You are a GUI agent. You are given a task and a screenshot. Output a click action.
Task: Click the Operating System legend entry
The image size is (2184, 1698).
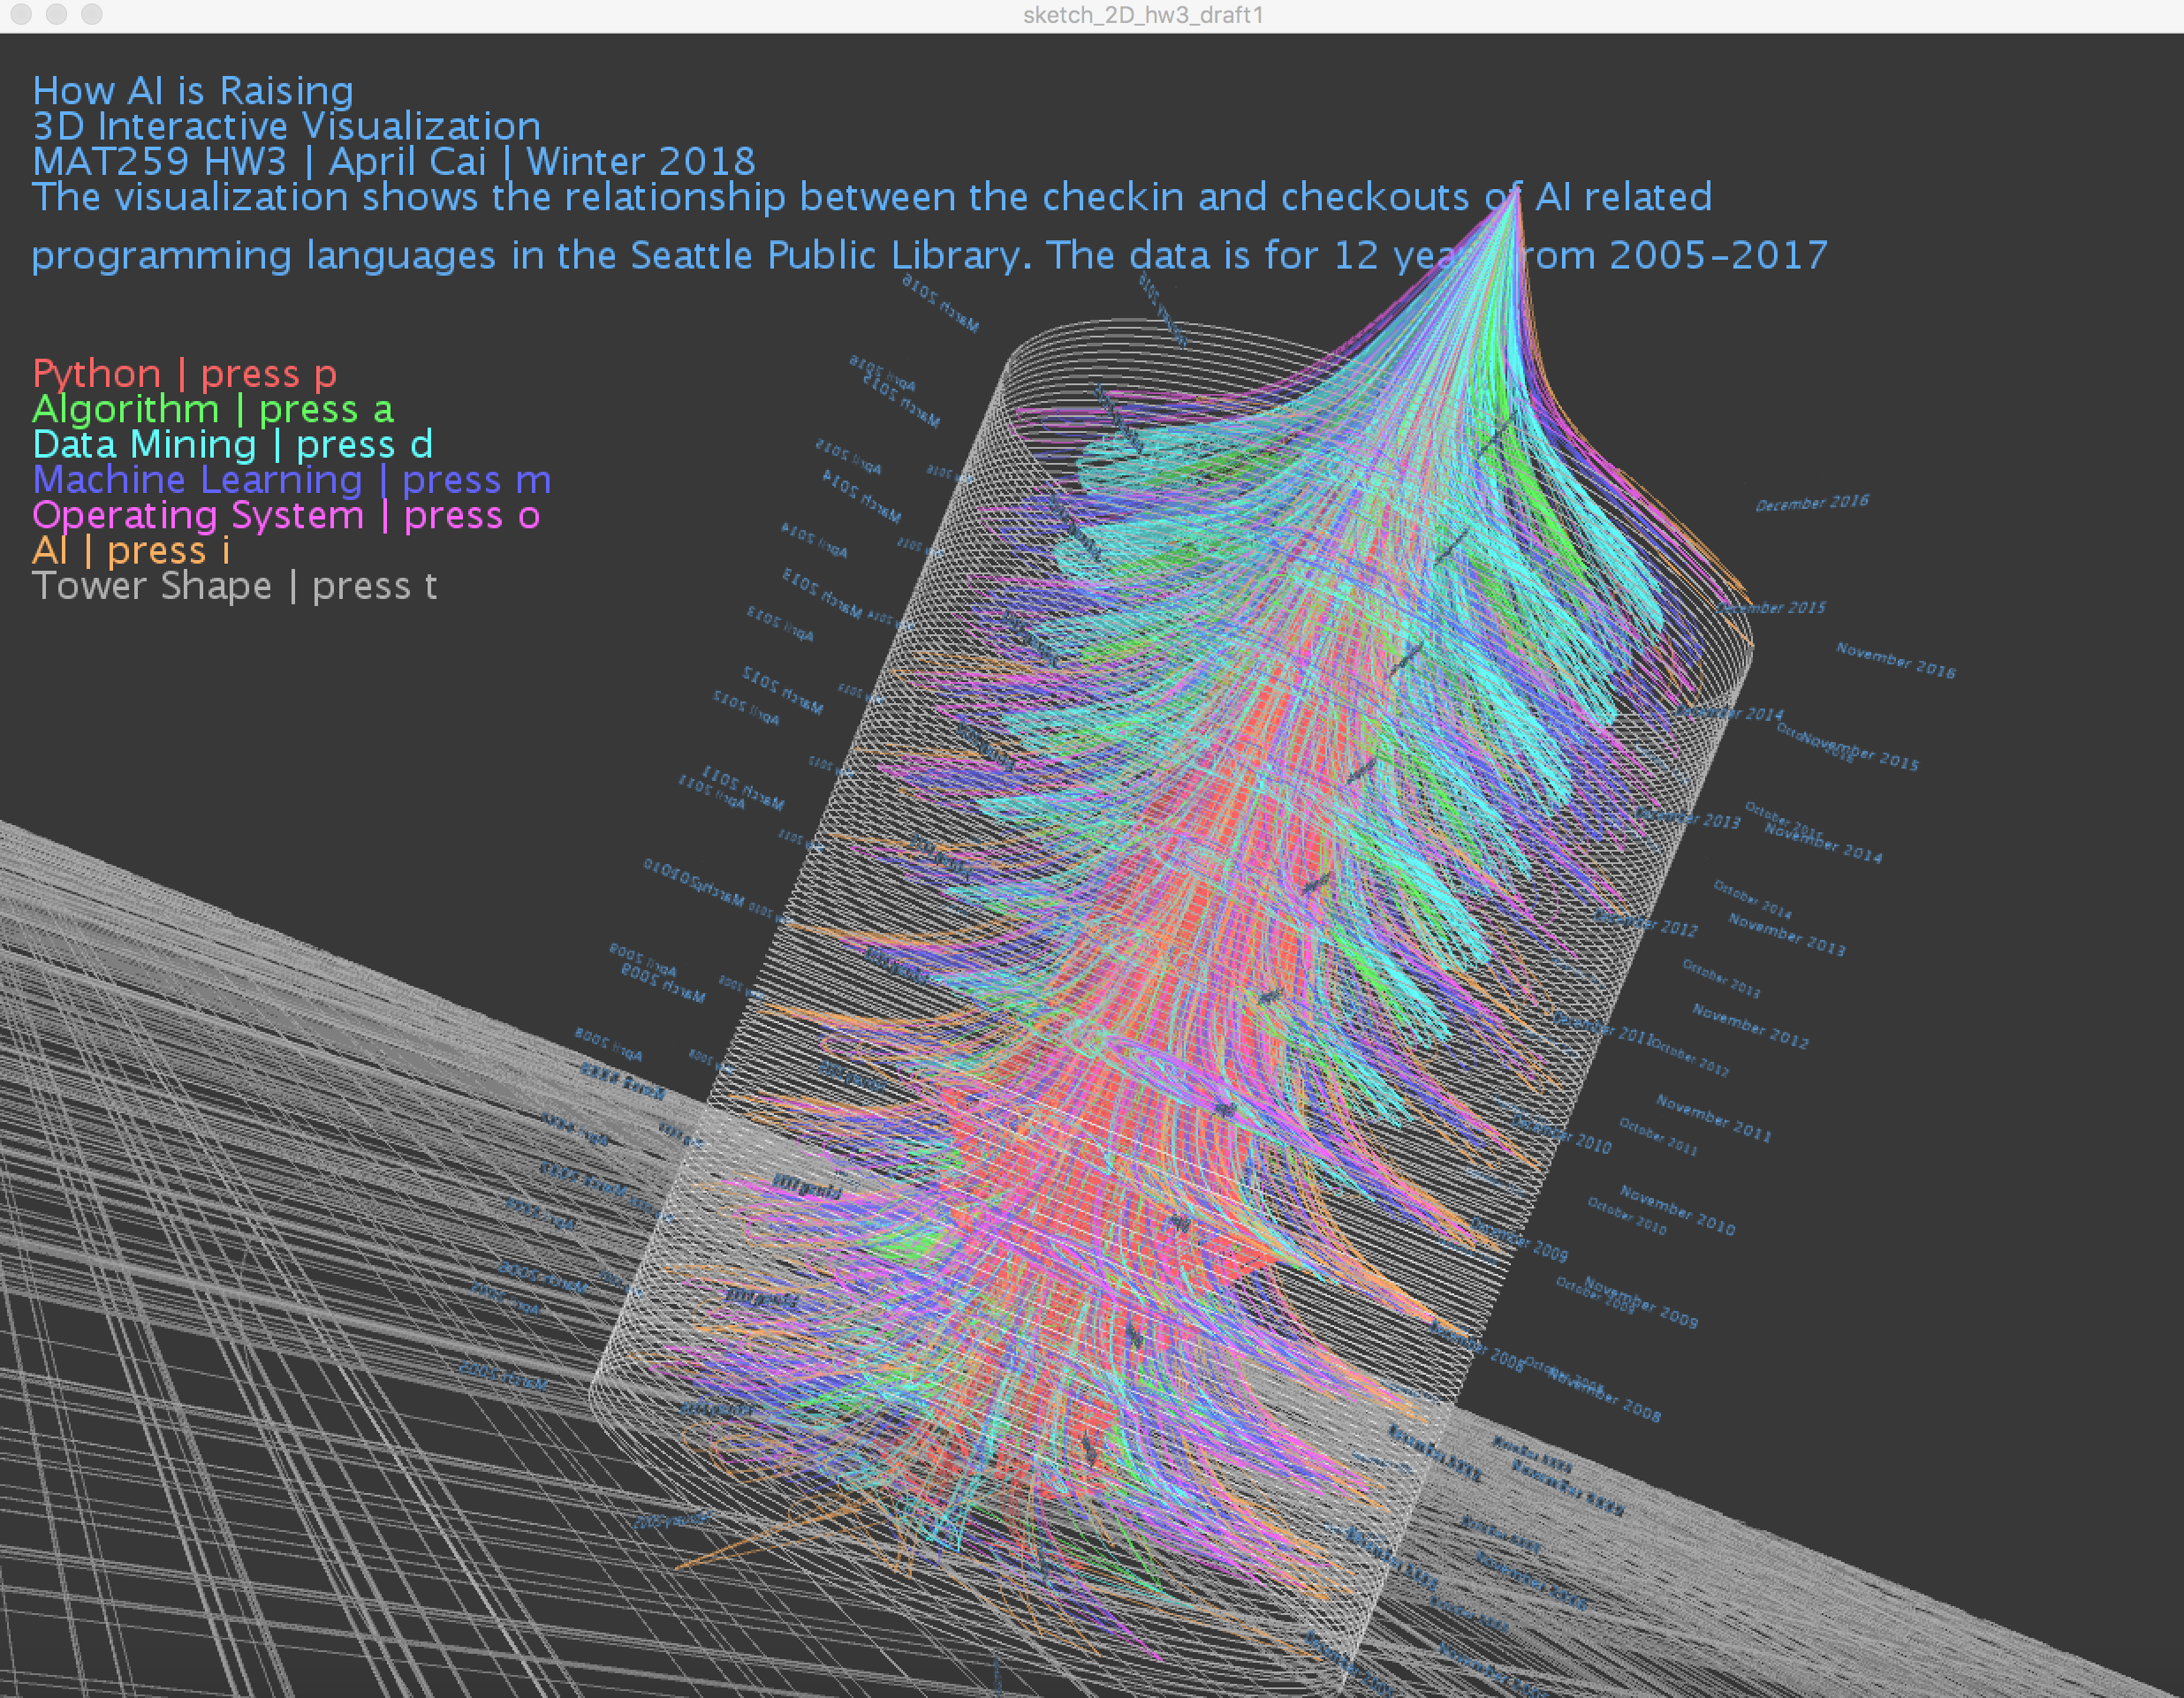pos(285,515)
